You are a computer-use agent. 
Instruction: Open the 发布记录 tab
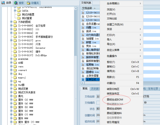pos(153,89)
